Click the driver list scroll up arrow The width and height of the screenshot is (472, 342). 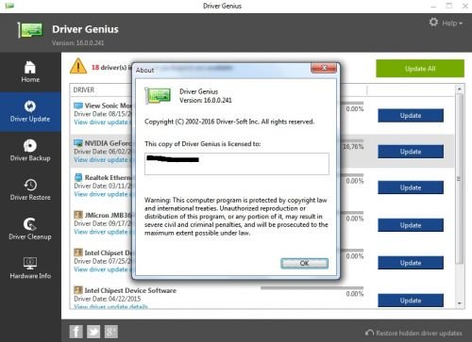(x=460, y=90)
